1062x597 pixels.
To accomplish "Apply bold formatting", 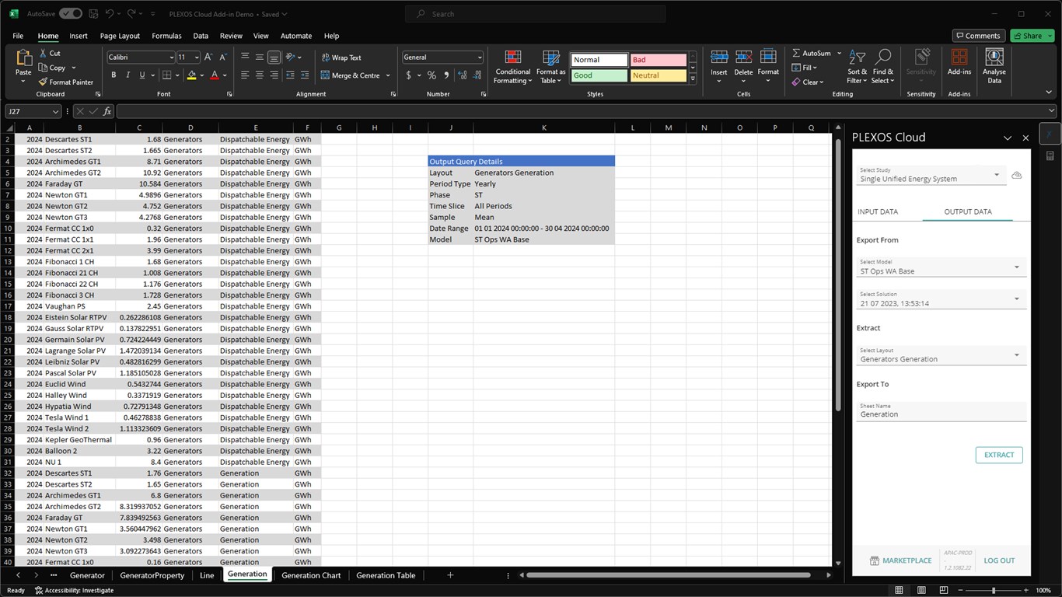I will click(x=114, y=75).
